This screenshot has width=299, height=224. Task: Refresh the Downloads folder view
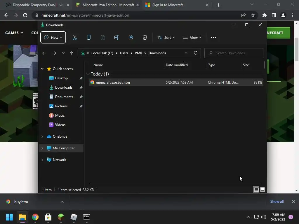point(195,53)
